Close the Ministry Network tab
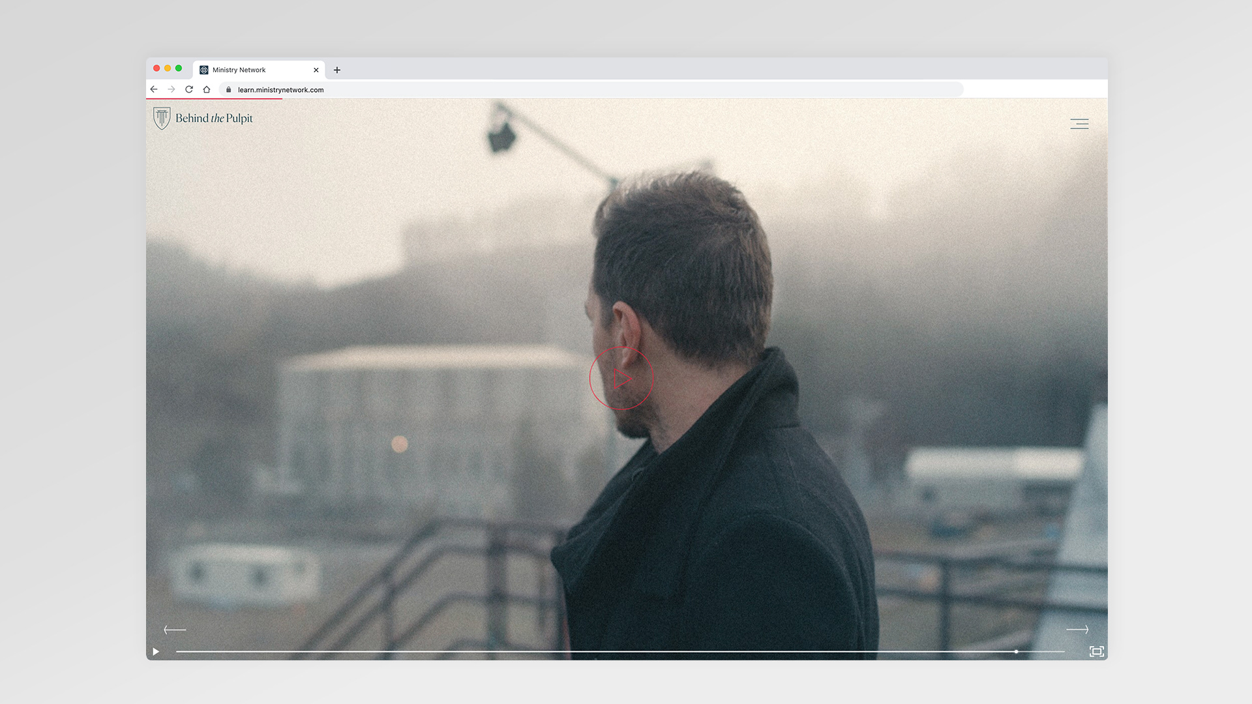 pos(316,70)
